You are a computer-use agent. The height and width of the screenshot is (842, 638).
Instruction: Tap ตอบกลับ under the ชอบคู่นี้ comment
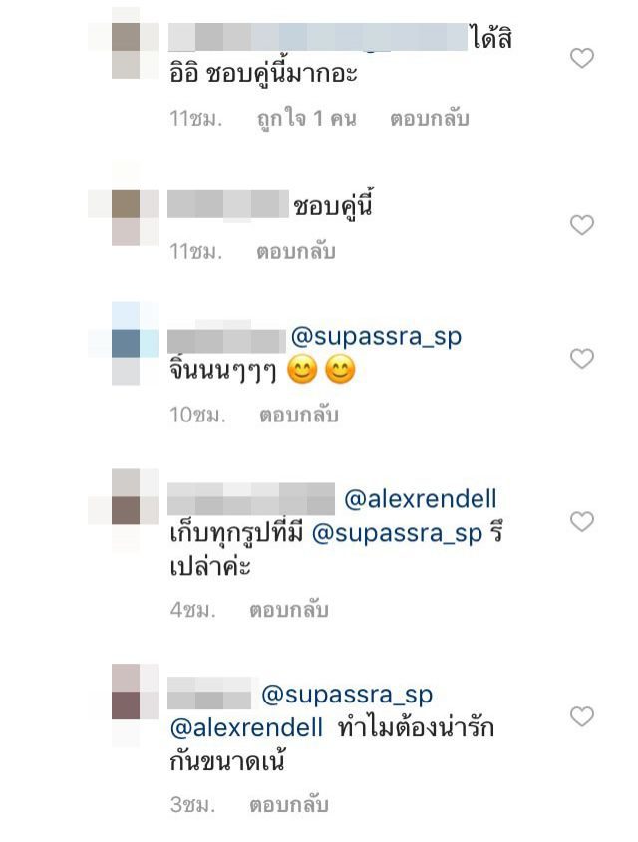tap(296, 251)
